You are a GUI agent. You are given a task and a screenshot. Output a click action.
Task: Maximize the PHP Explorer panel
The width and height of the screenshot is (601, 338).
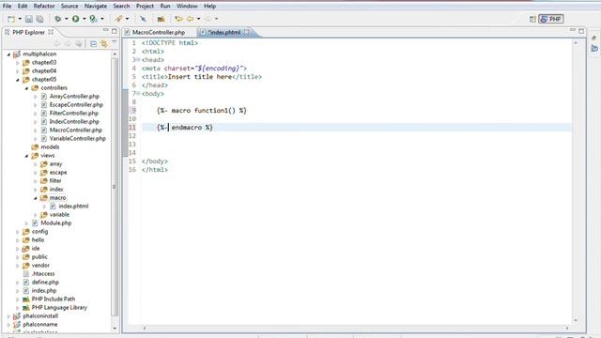115,31
